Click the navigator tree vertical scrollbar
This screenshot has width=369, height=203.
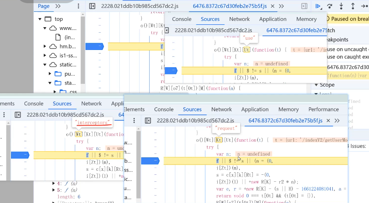click(83, 50)
